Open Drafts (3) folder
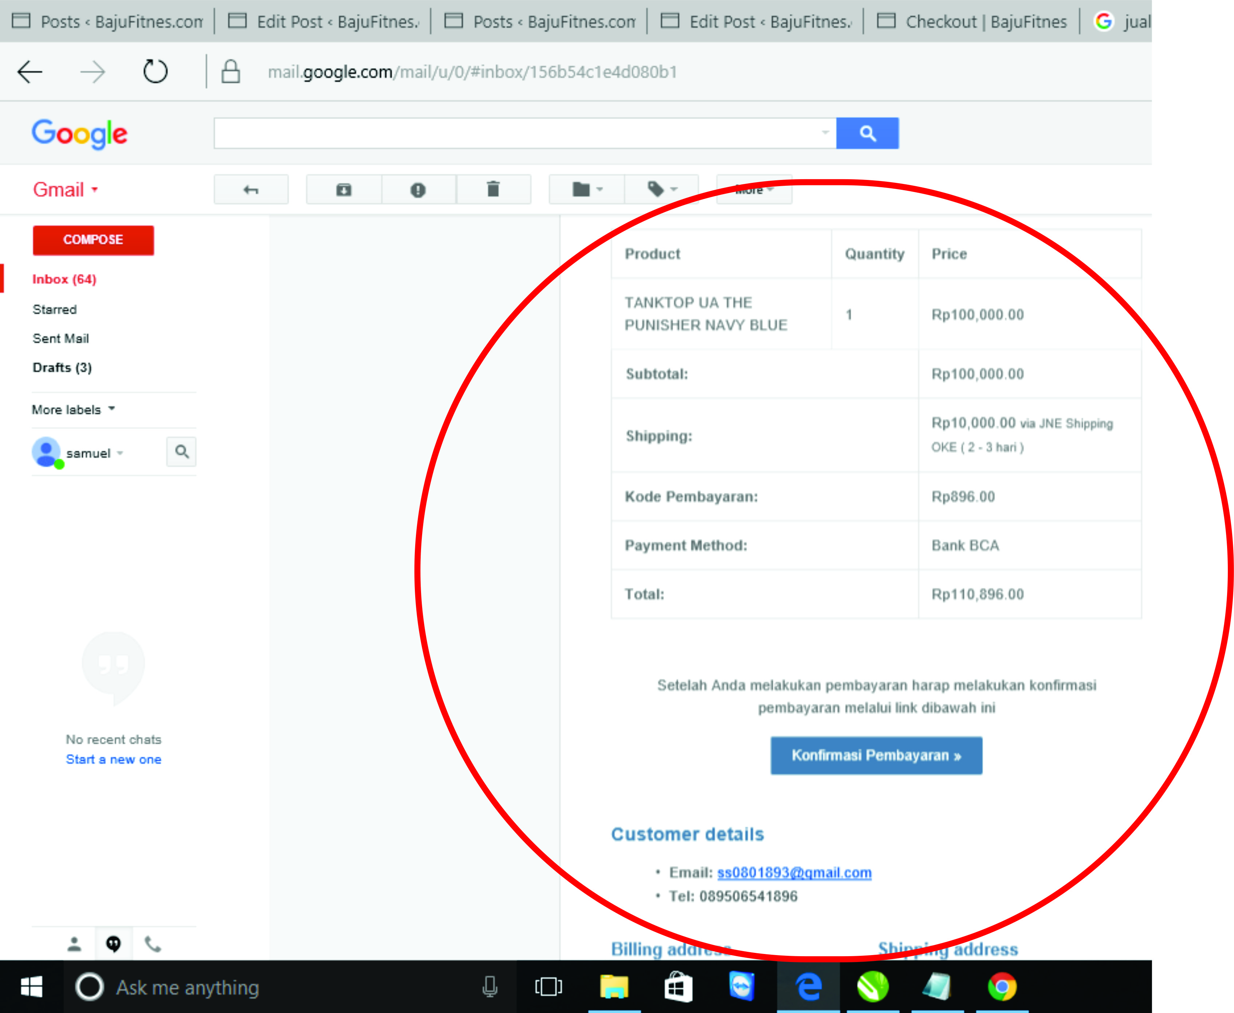The width and height of the screenshot is (1234, 1013). (62, 368)
